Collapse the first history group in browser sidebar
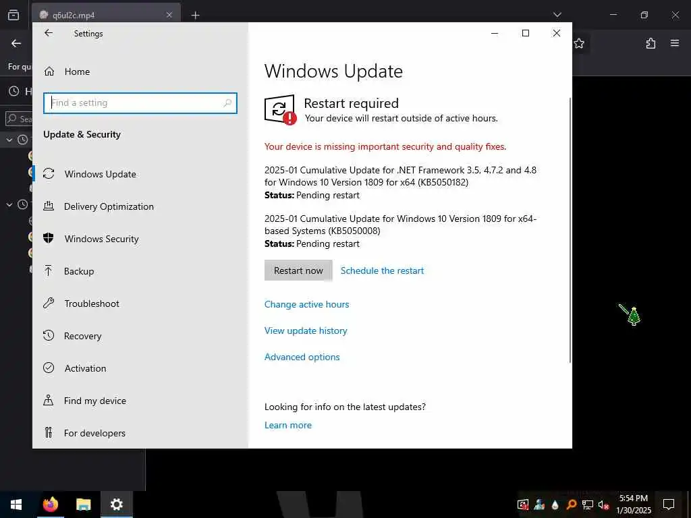 (9, 140)
